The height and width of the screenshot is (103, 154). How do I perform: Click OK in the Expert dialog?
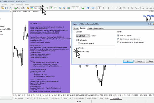(128, 61)
